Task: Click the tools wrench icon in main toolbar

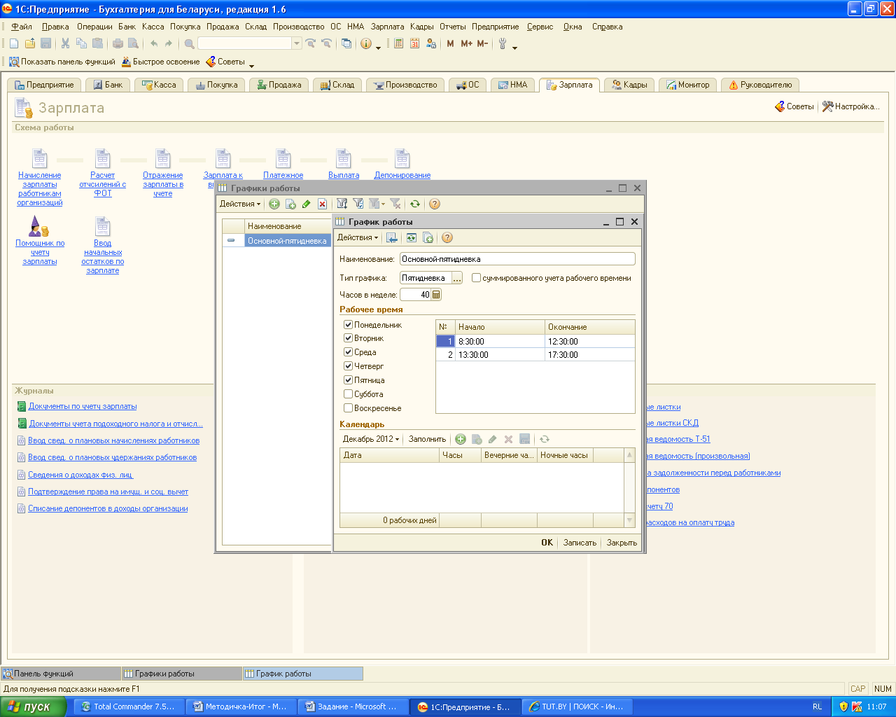Action: point(503,43)
